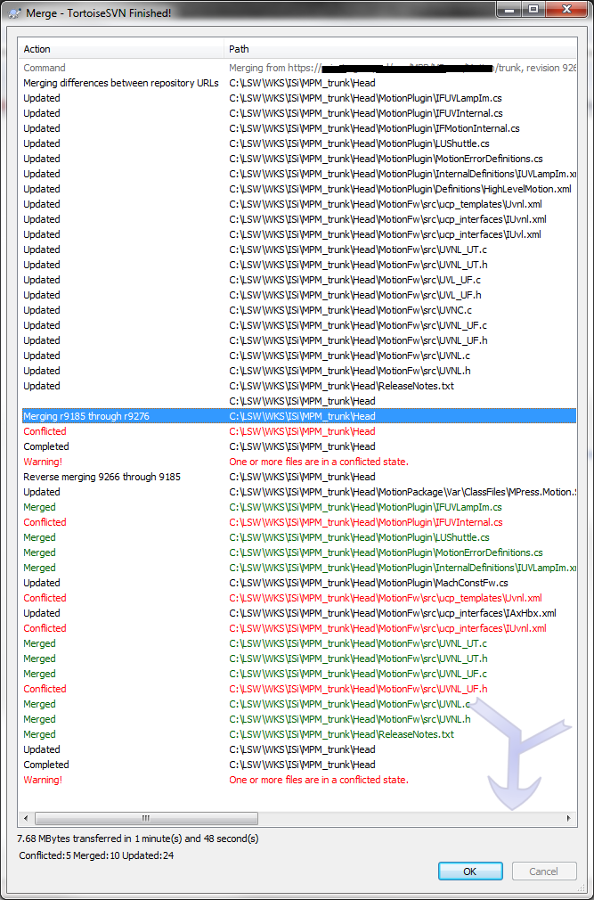Select the Merged MotionErrorDefinitions.cs row
The width and height of the screenshot is (594, 900).
297,552
